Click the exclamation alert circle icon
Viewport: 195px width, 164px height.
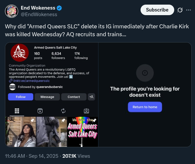(x=145, y=73)
